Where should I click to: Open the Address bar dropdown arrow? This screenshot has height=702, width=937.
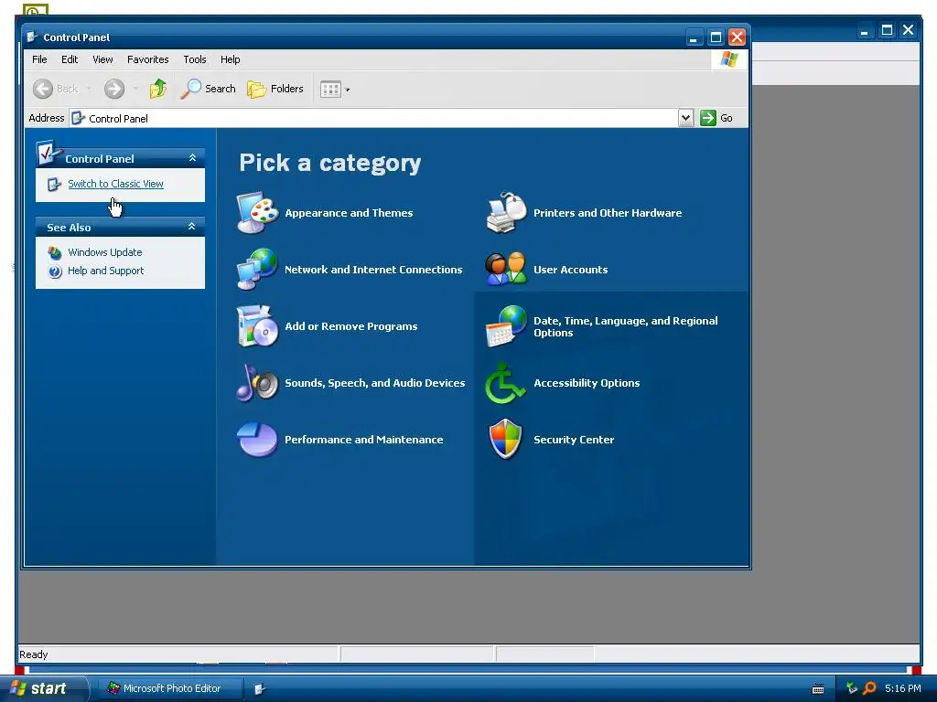click(x=686, y=118)
